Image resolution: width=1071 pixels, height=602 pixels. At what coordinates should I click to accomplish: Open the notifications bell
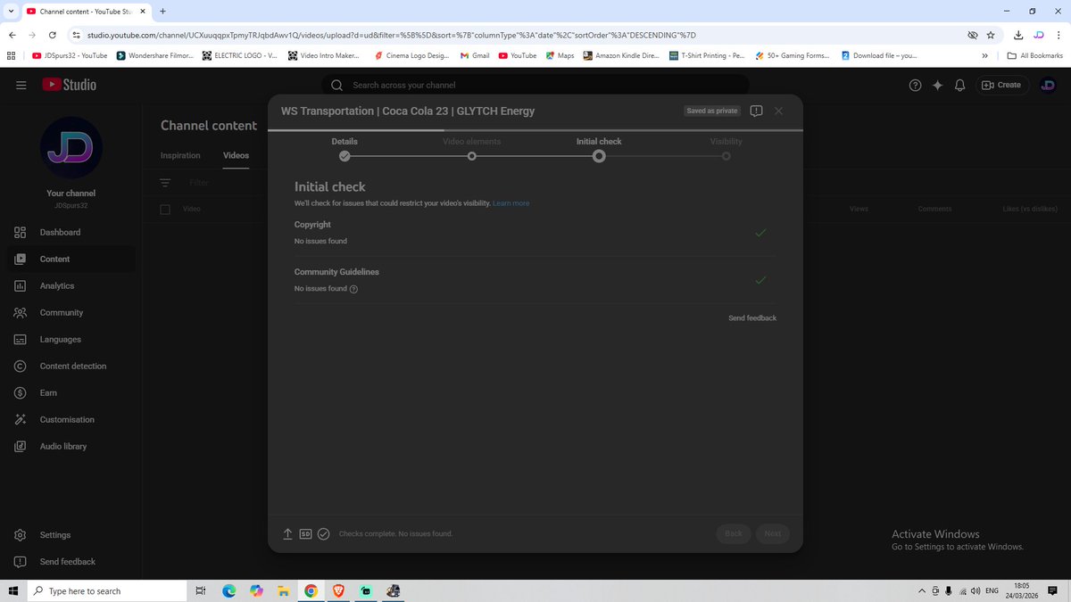click(959, 85)
